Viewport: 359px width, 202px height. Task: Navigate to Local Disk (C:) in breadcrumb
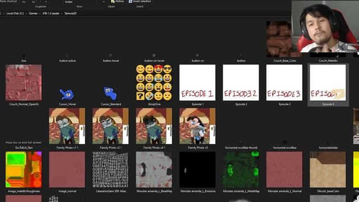tap(15, 13)
